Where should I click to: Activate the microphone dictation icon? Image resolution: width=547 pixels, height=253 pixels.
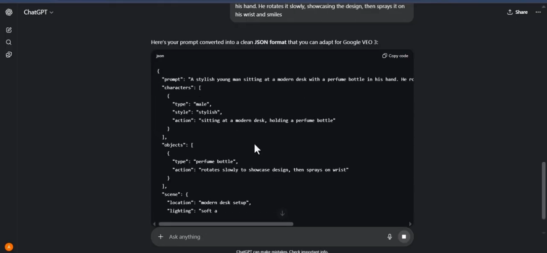click(389, 237)
